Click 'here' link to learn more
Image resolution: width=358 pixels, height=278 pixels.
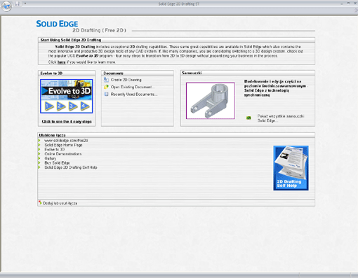[x=61, y=62]
